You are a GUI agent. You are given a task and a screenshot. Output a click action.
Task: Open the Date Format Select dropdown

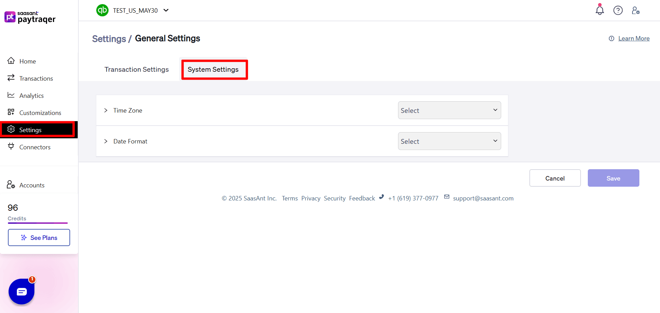(x=449, y=141)
